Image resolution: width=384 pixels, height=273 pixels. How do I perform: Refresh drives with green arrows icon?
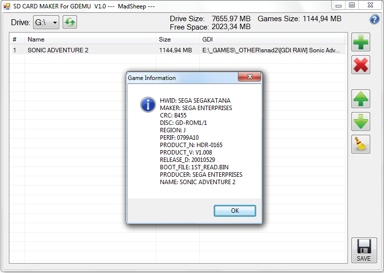70,22
